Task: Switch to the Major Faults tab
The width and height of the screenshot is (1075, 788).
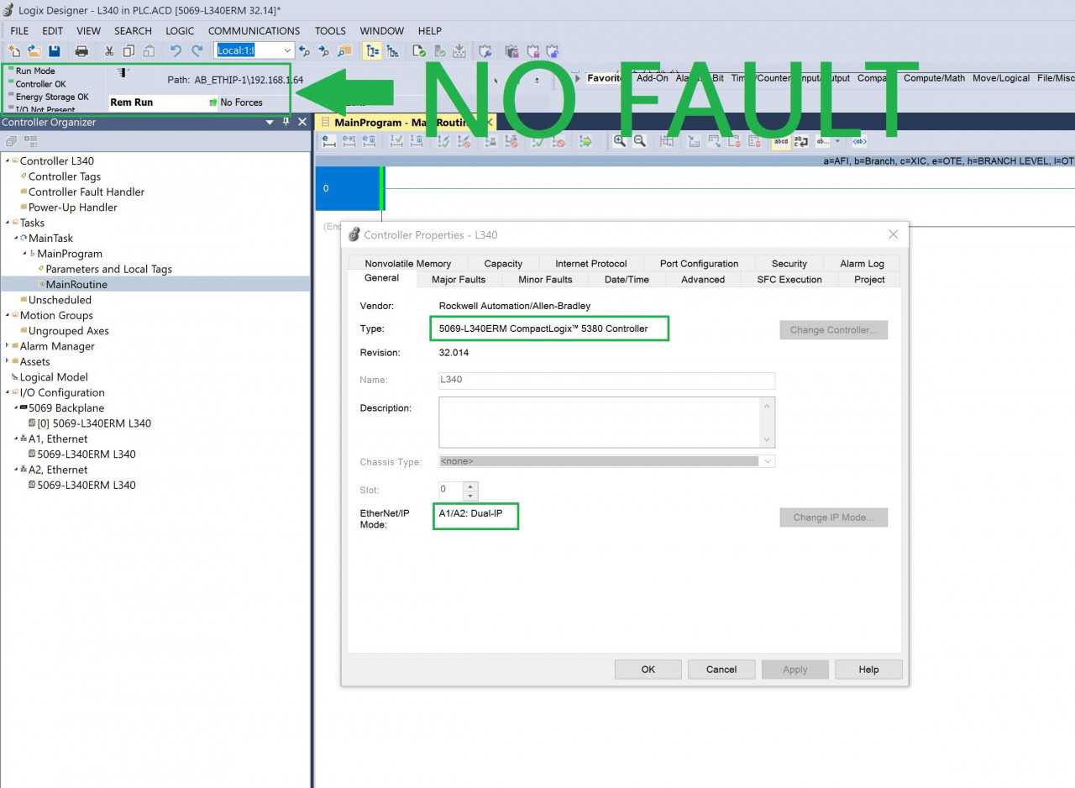Action: point(459,280)
